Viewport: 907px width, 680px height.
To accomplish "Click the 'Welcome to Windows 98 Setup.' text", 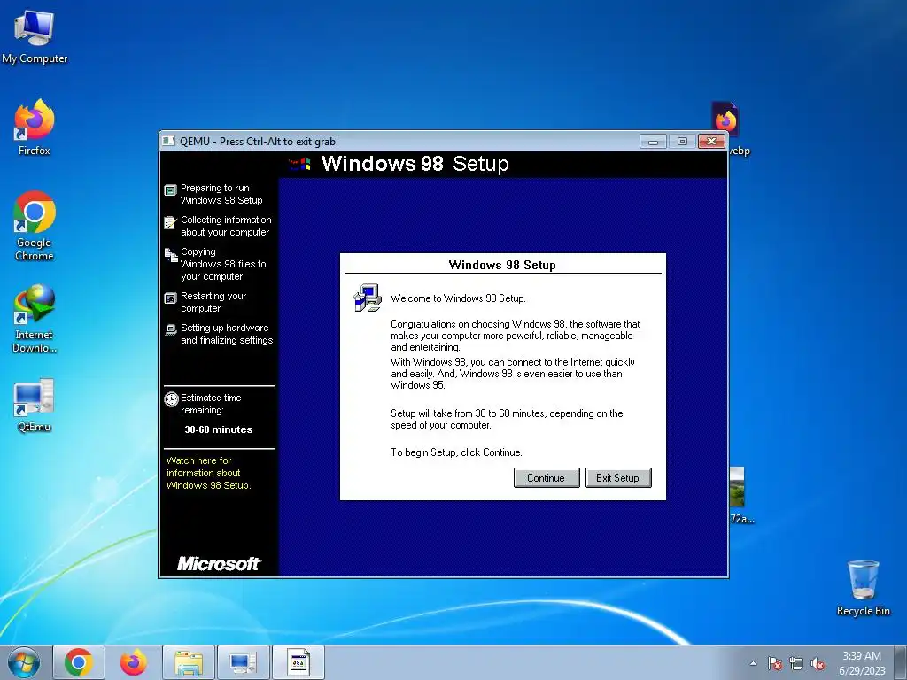I will pos(458,298).
